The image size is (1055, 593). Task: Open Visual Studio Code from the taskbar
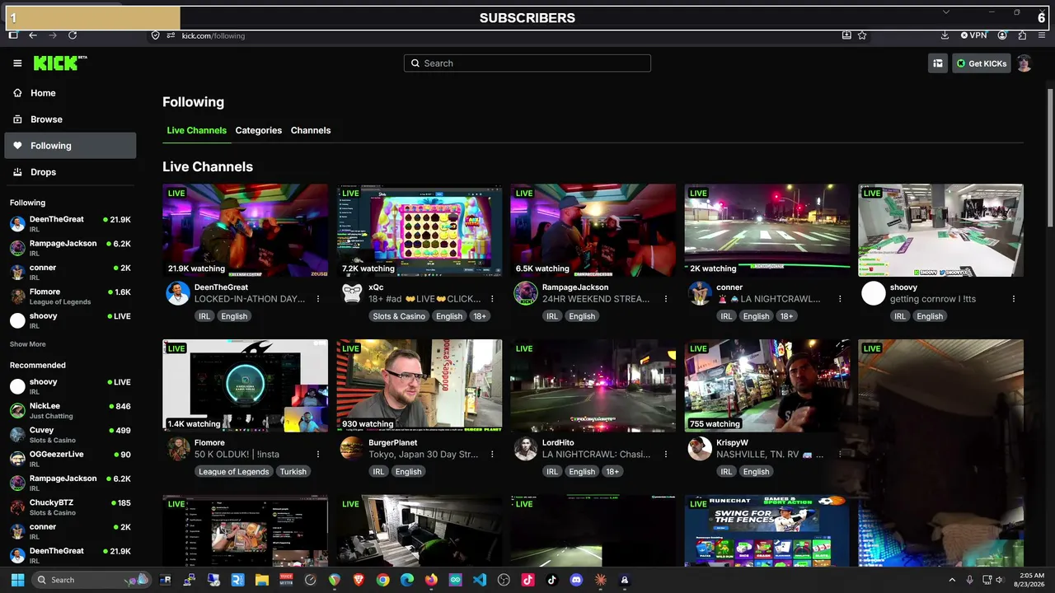tap(480, 580)
